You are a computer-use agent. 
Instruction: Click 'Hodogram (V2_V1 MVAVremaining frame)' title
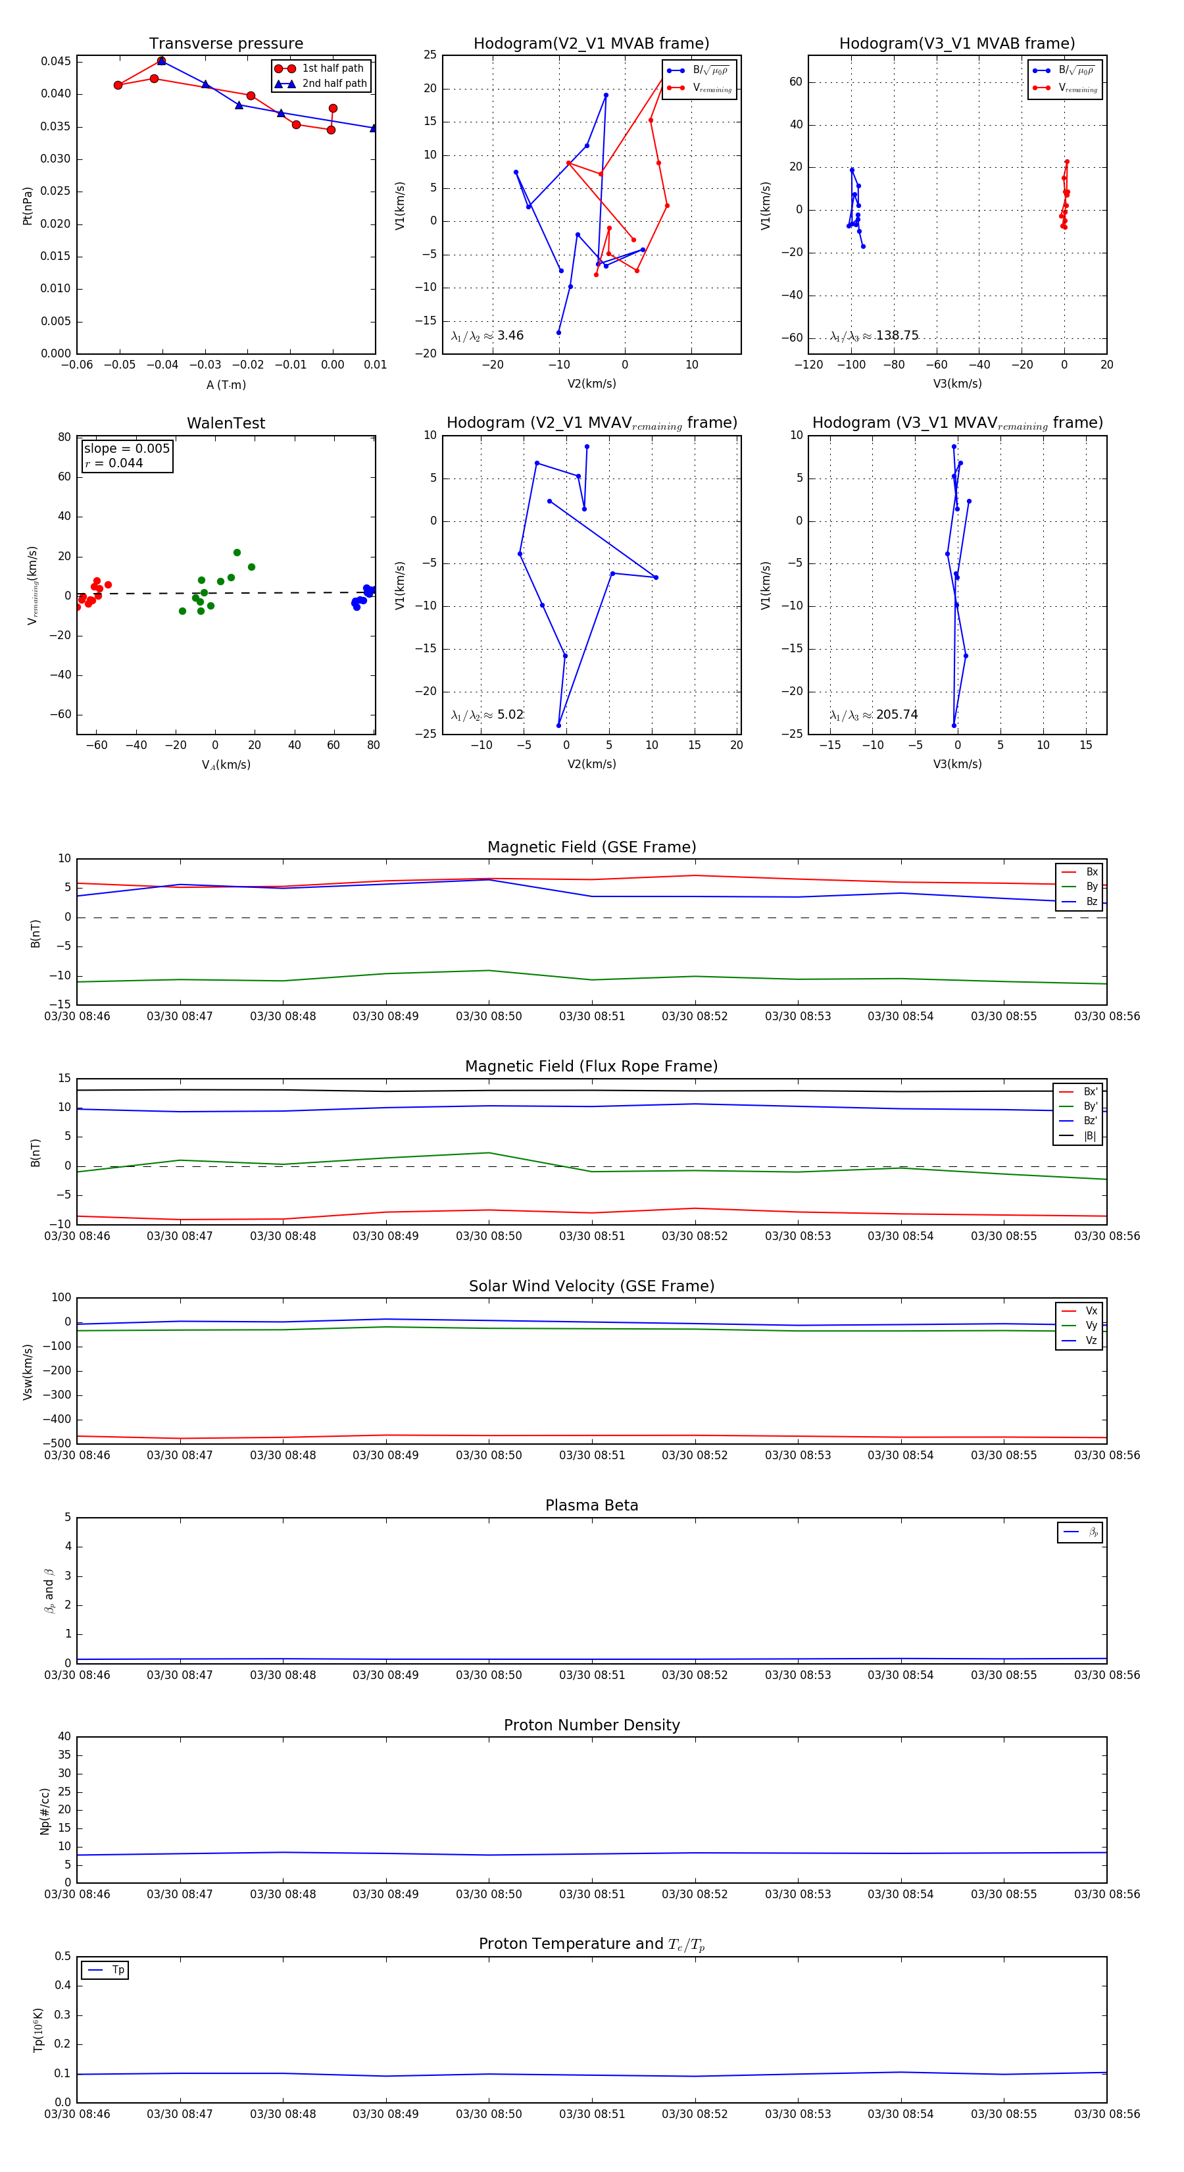[591, 423]
